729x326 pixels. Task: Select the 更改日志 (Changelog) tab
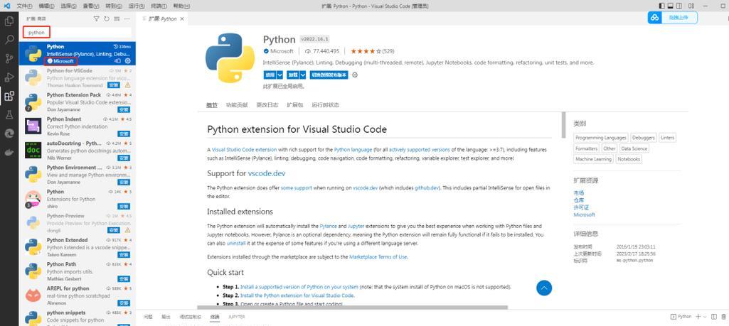[x=267, y=105]
